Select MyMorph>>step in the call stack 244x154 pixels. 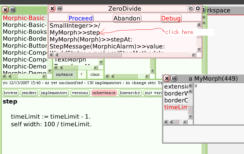click(75, 33)
